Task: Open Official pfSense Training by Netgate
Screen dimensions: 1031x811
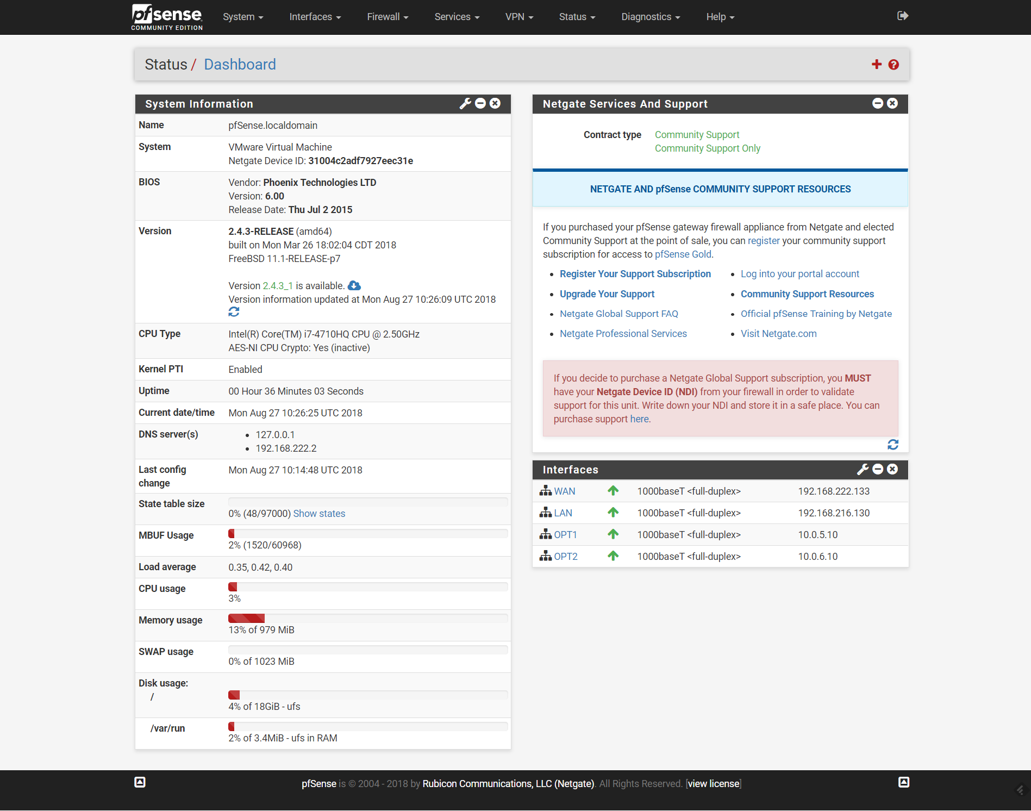Action: [816, 314]
